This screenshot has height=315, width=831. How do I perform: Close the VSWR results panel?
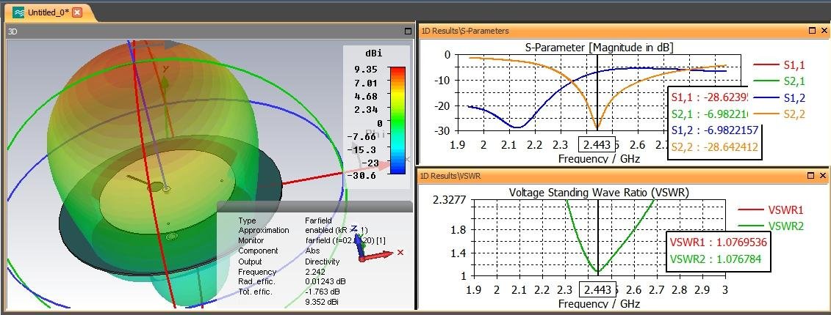pos(823,176)
